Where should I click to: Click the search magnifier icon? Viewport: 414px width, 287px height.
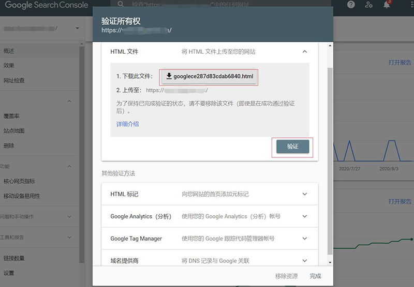pos(121,4)
